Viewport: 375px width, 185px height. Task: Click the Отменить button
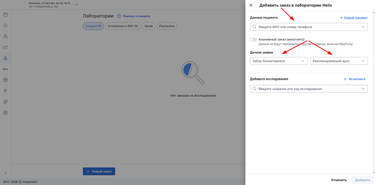[338, 180]
